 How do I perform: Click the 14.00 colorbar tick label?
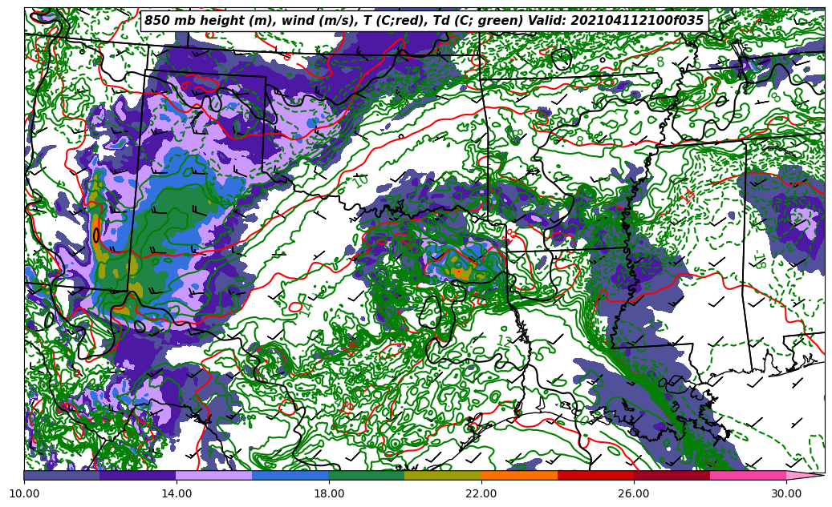177,493
